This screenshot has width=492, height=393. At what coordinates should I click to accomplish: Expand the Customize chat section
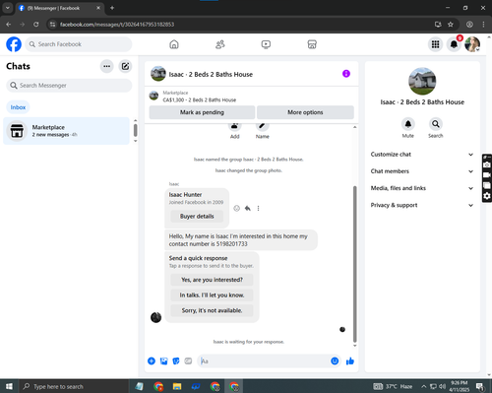point(422,155)
